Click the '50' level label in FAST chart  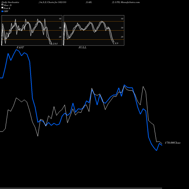[60, 28]
